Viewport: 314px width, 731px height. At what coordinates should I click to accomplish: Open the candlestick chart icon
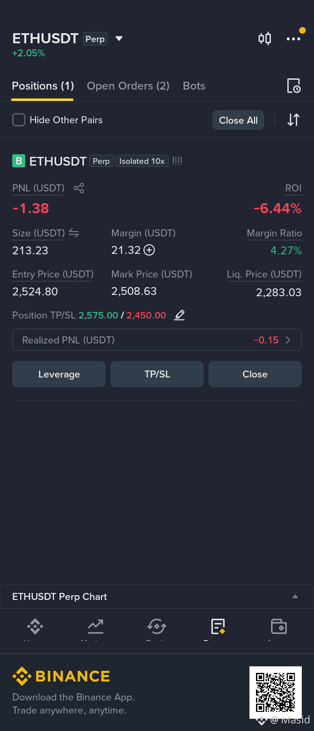pos(265,38)
